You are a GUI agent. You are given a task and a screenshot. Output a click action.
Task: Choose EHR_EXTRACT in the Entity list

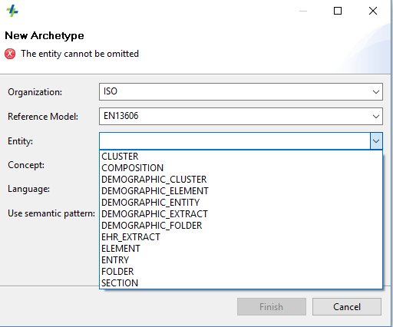tap(241, 237)
